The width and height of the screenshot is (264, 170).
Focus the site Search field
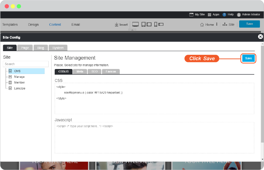coord(26,64)
